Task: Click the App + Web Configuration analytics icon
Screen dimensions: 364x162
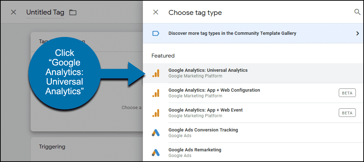Action: tap(156, 93)
